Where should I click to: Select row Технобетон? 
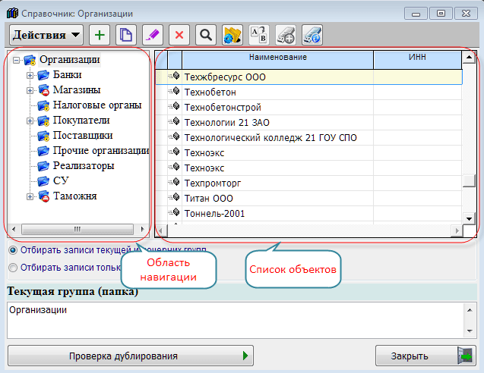click(308, 92)
